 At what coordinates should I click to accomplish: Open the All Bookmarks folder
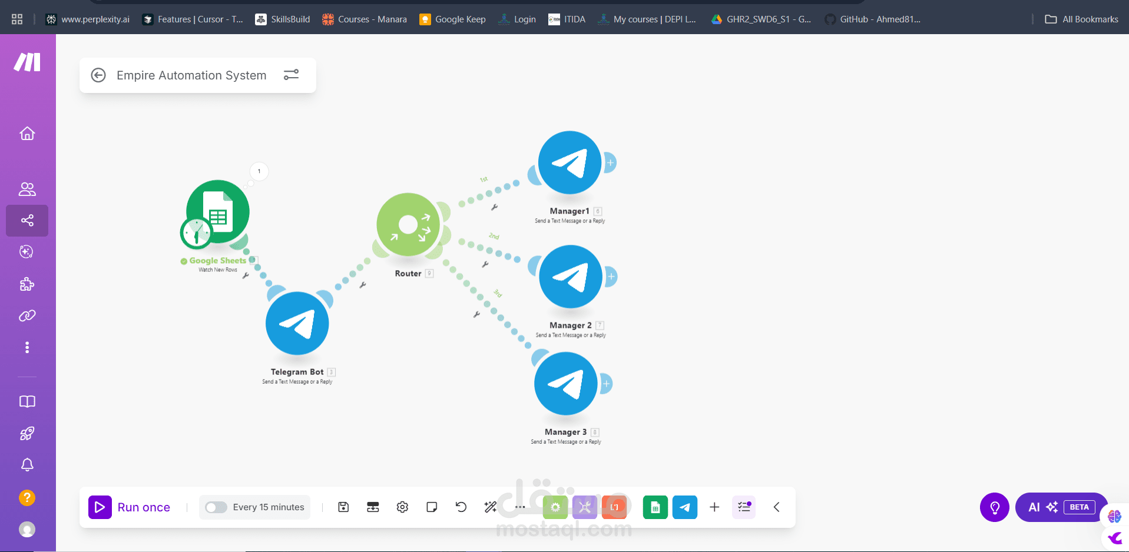[1082, 19]
